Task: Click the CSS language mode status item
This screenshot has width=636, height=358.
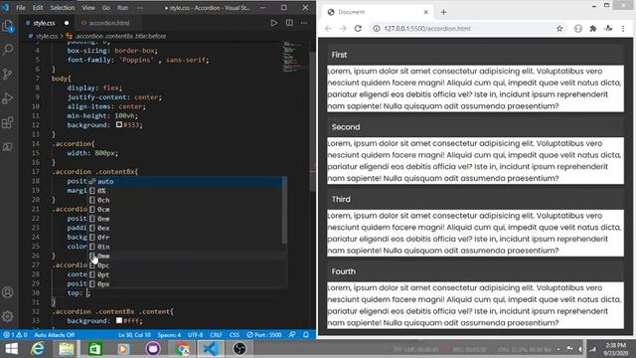Action: coord(235,335)
